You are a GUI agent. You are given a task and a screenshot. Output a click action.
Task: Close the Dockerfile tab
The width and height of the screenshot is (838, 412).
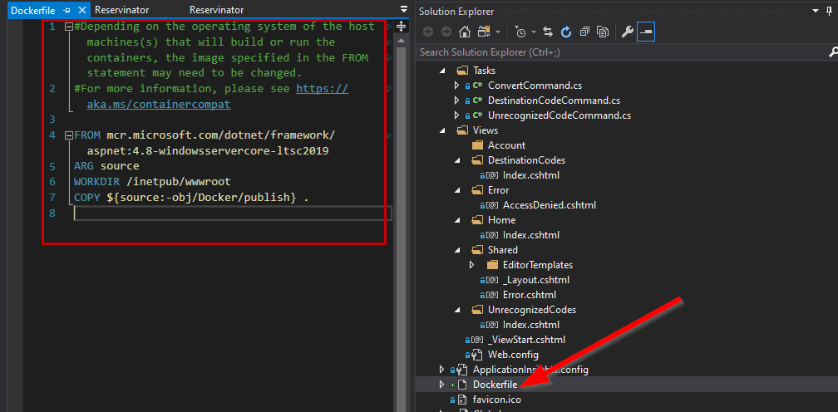click(81, 10)
